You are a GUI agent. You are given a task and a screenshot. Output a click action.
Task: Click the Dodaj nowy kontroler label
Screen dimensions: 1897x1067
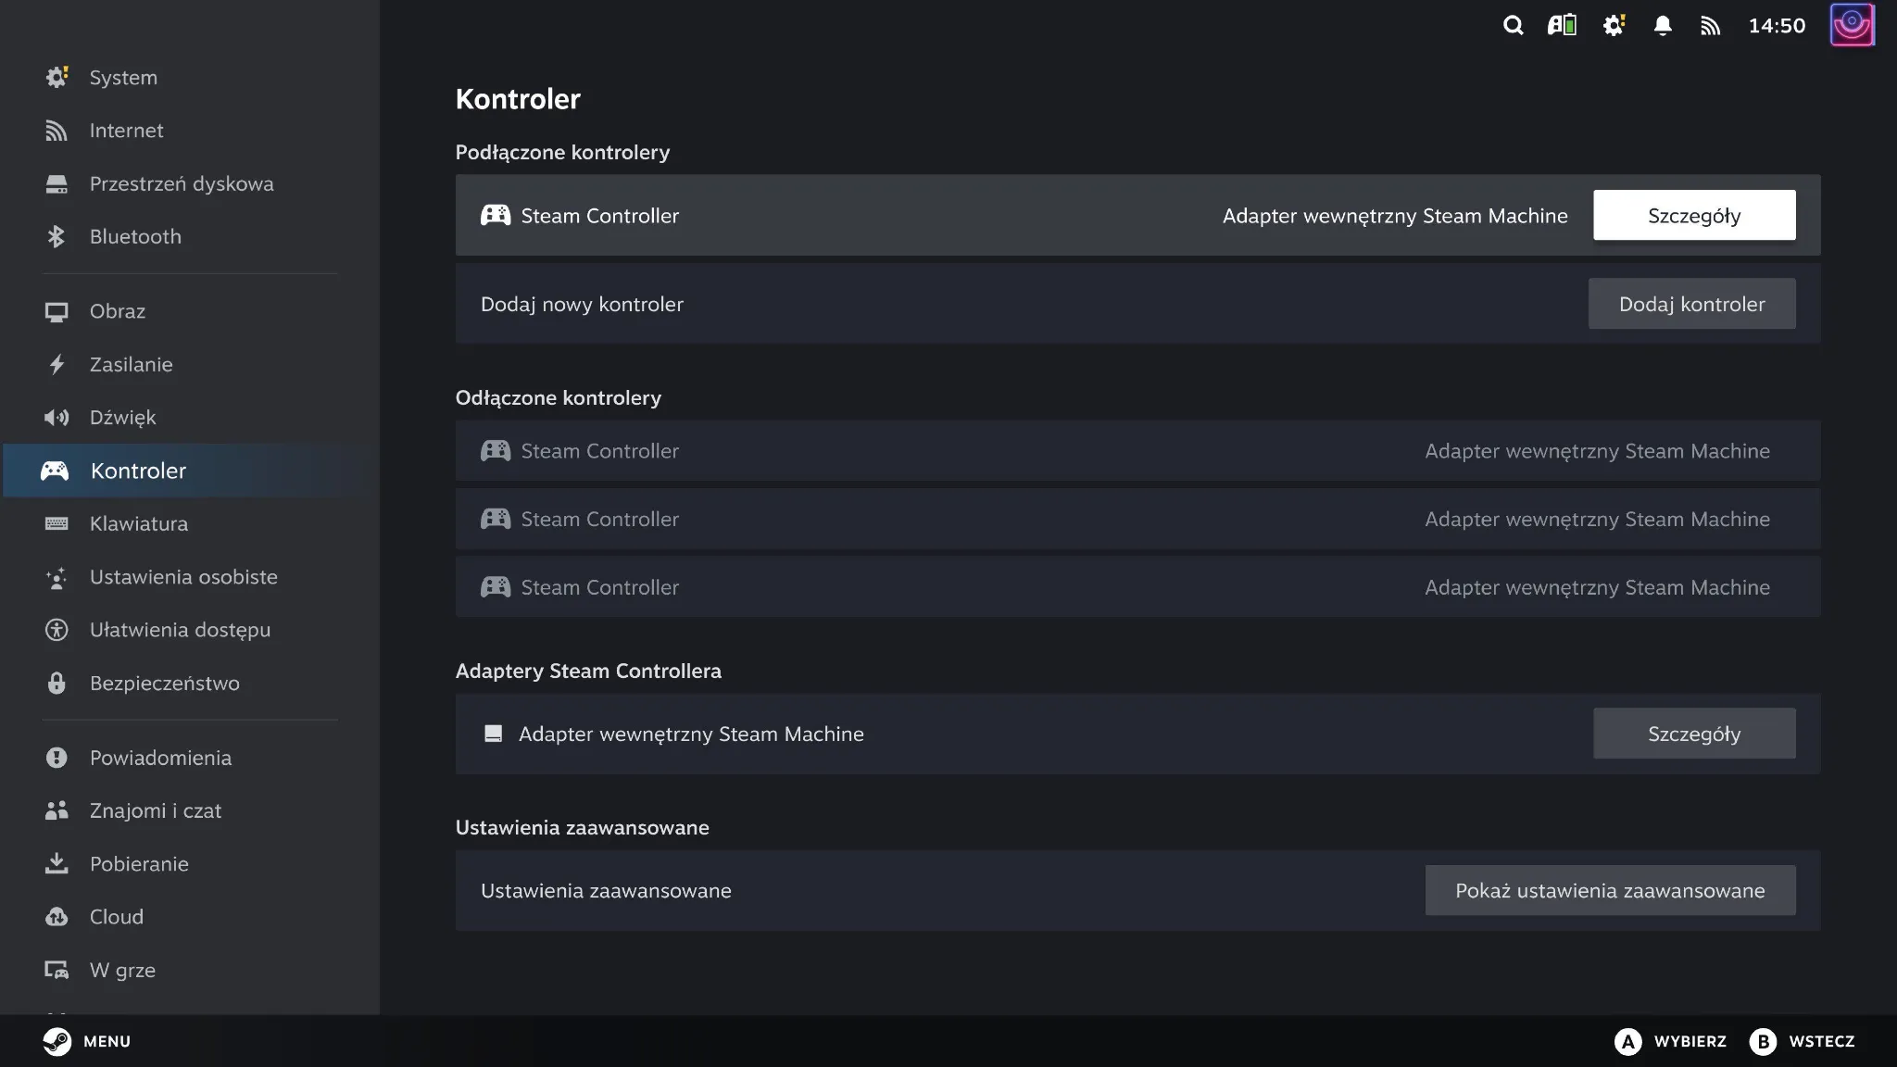[582, 305]
